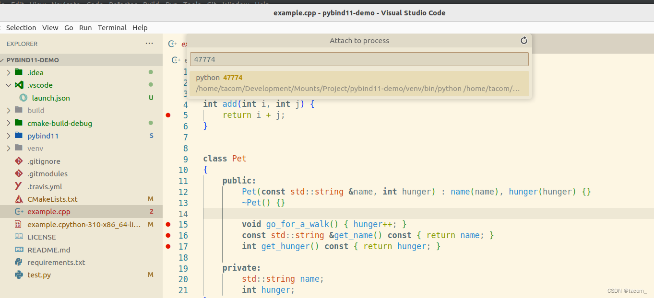Click the launch.json file icon

pyautogui.click(x=24, y=98)
